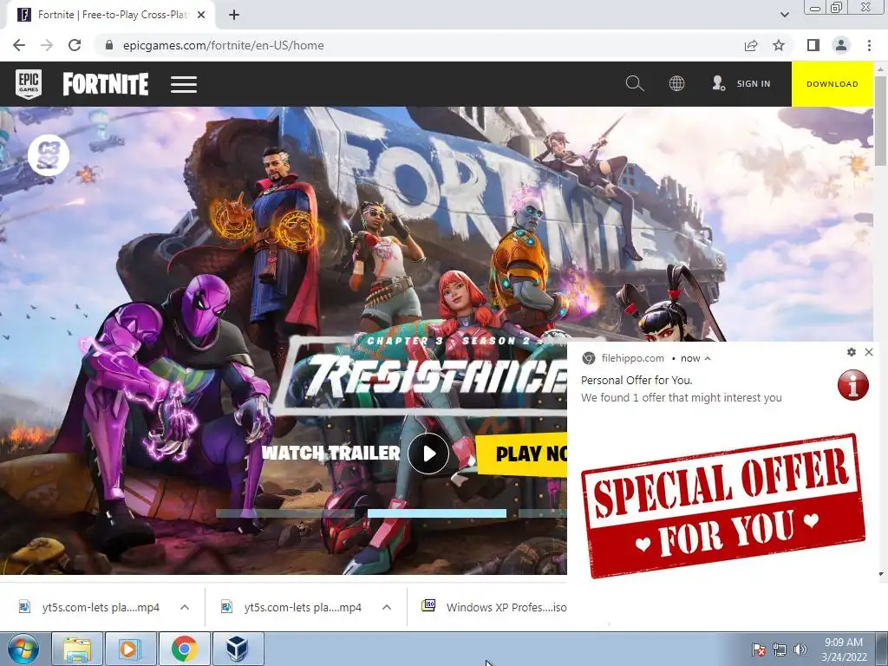Click the Epic Games logo

point(29,84)
